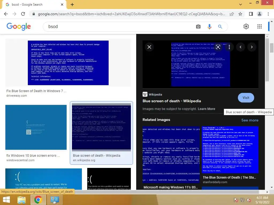Click The Blue Screen of Death | The Sta... caption
Viewport: 274px width, 205px height.
tap(229, 178)
